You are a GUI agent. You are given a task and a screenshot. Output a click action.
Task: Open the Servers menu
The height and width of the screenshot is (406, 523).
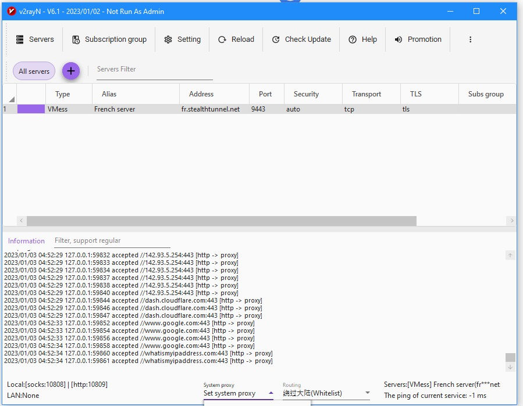click(x=34, y=39)
